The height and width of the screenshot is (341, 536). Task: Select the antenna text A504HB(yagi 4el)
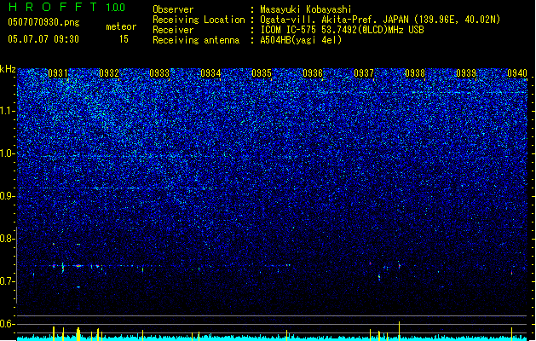pyautogui.click(x=301, y=40)
